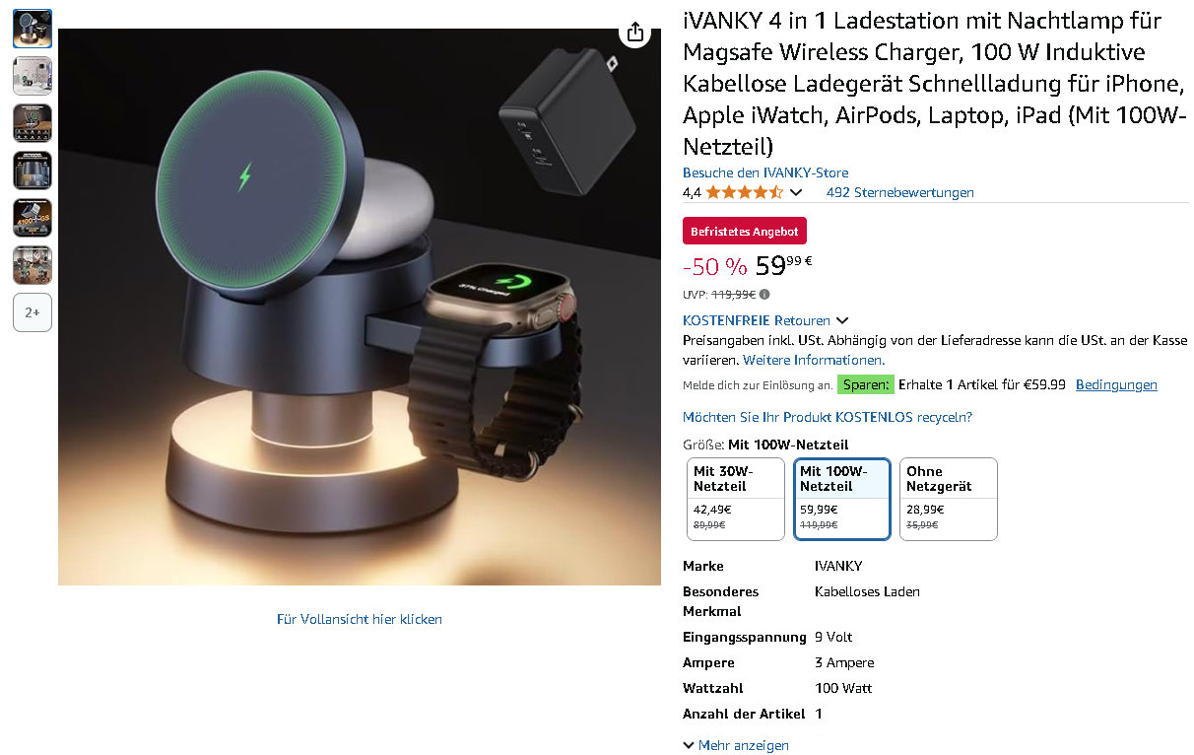Click Für Vollansicht hier klicken

pos(360,619)
